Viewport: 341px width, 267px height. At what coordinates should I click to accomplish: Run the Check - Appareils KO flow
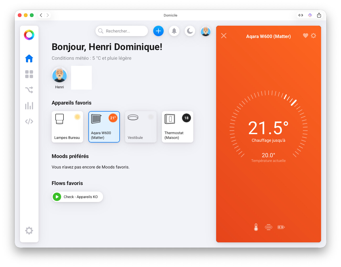(77, 197)
